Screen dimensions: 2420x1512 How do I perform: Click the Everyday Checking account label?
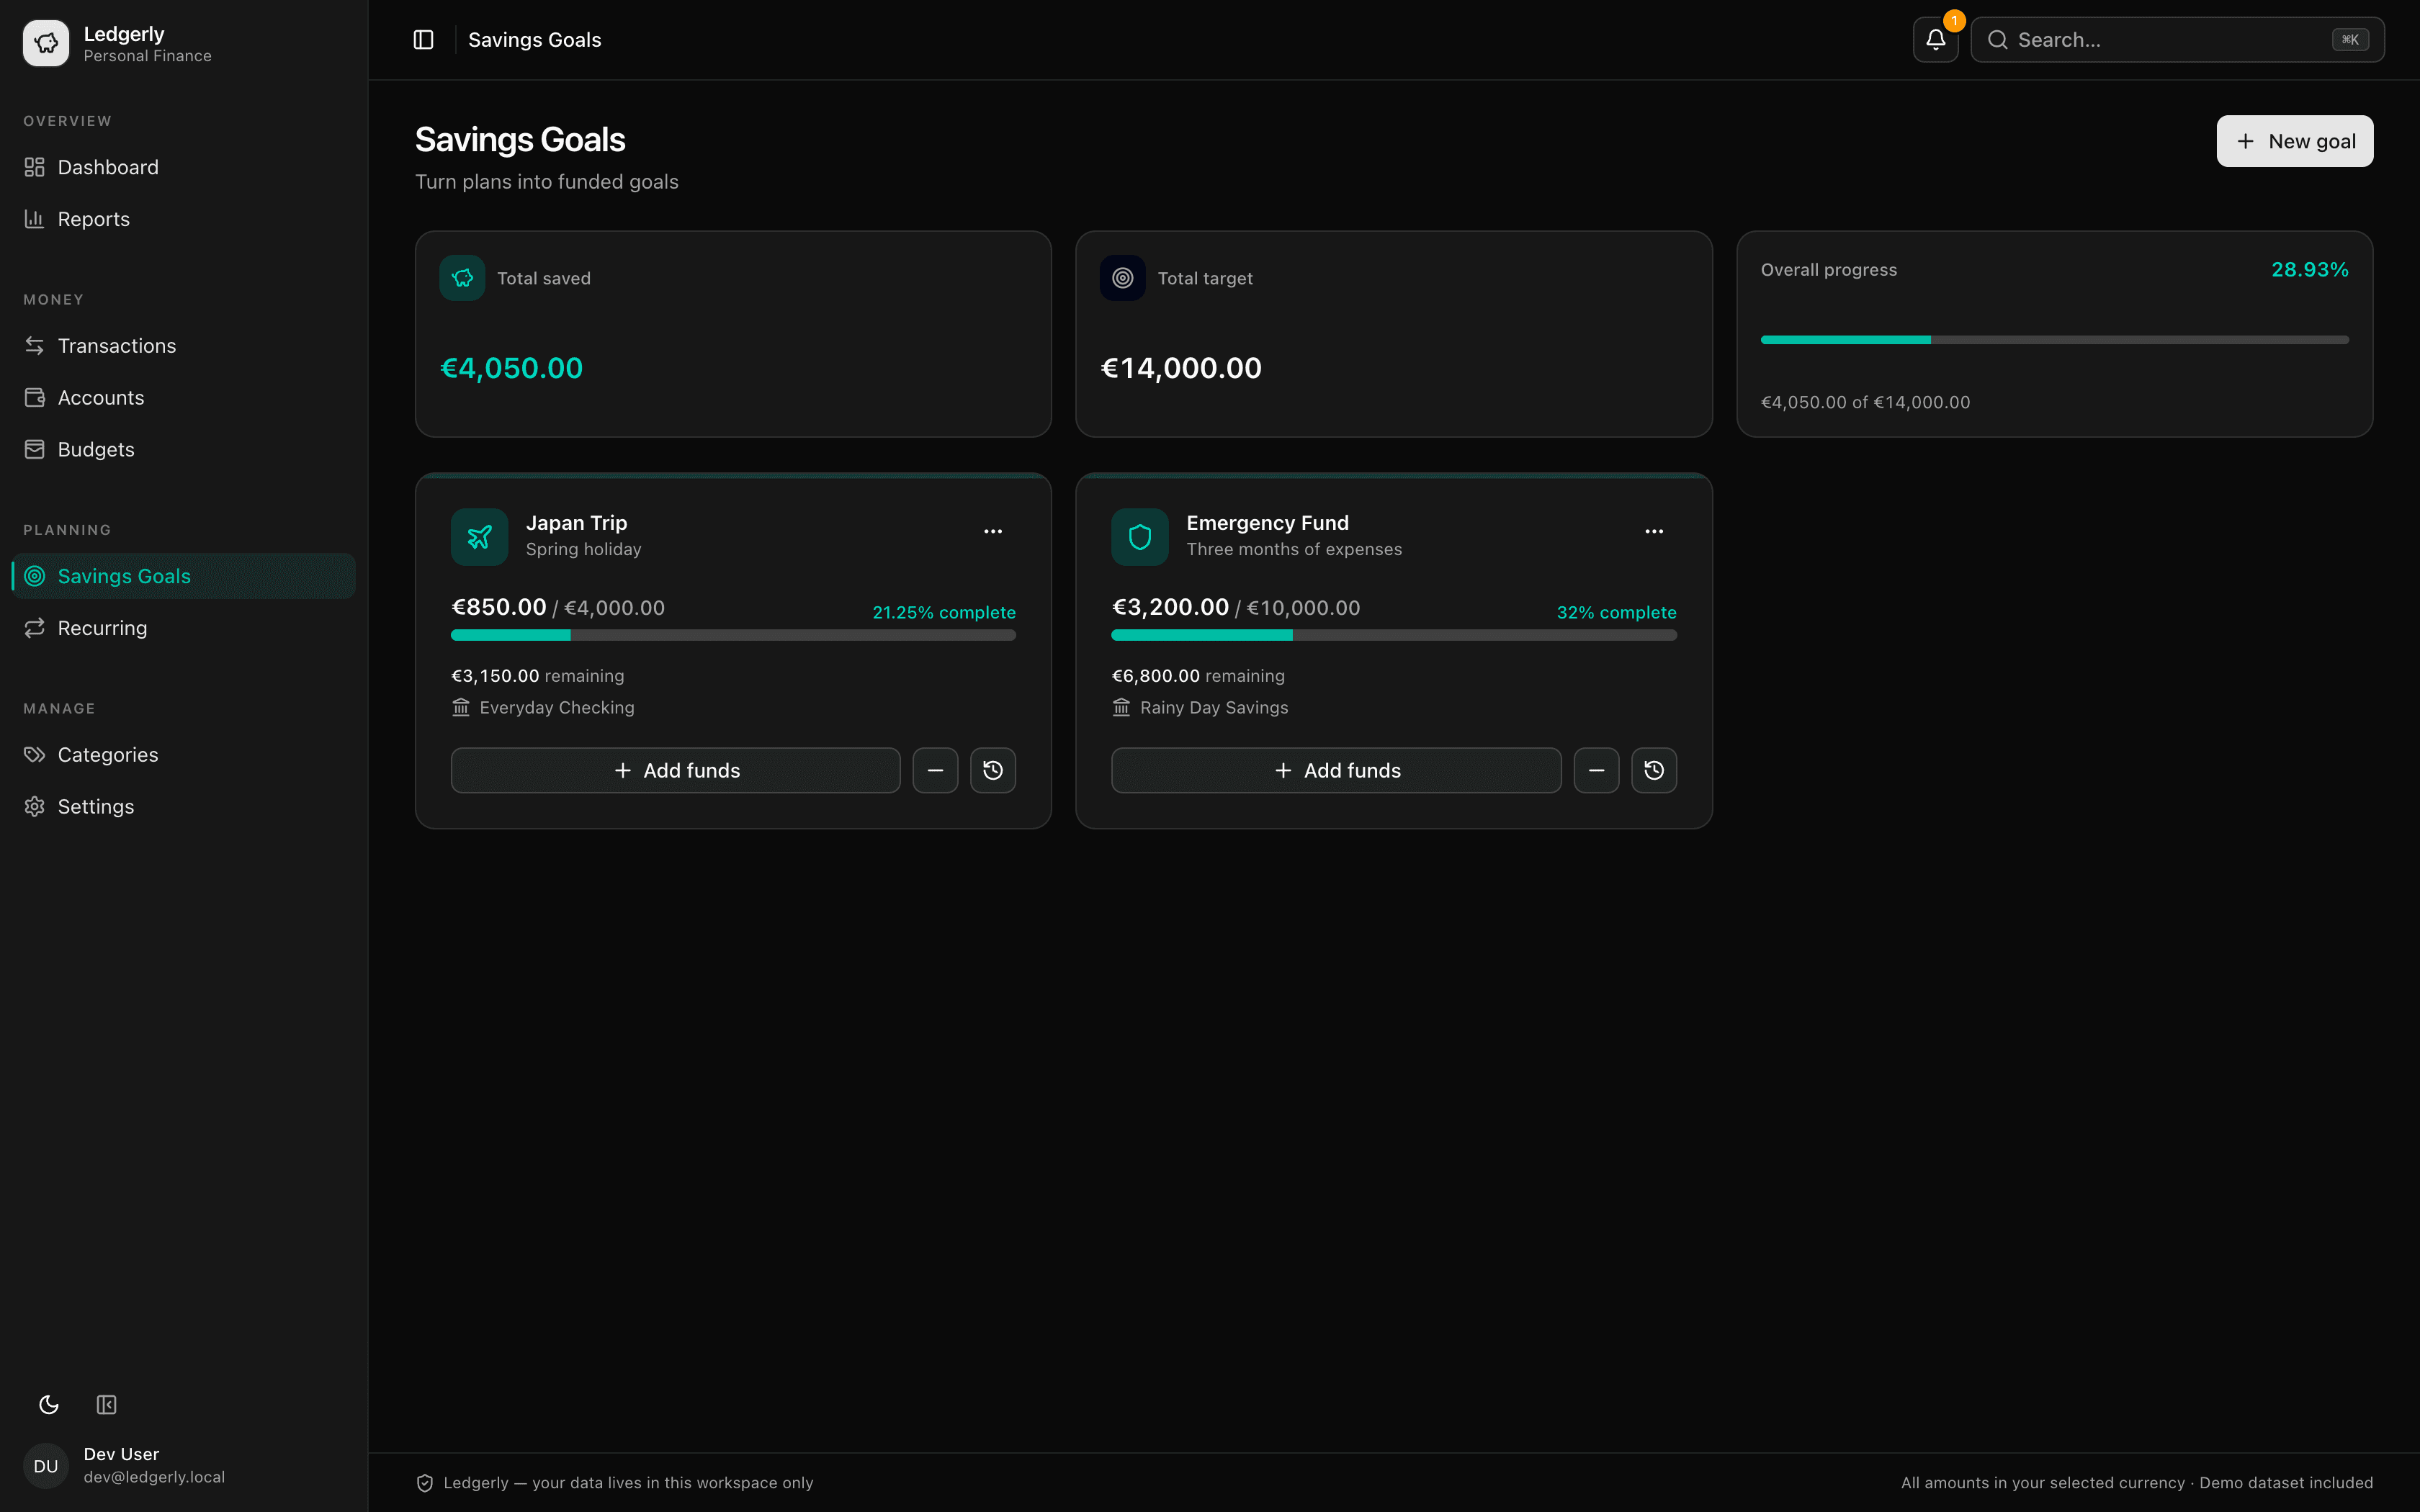click(x=556, y=708)
